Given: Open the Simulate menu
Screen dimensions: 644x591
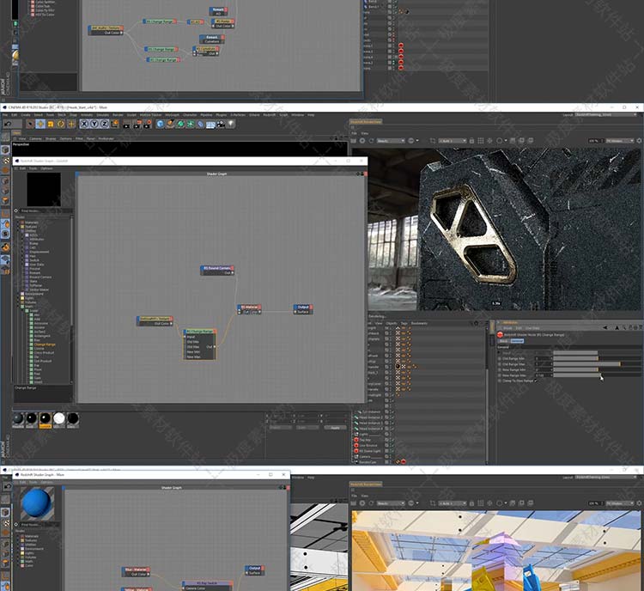Looking at the screenshot, I should 103,114.
